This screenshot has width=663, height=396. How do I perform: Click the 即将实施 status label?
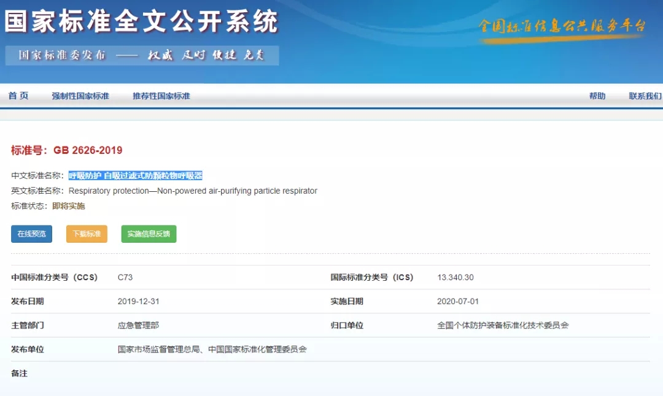(x=69, y=206)
